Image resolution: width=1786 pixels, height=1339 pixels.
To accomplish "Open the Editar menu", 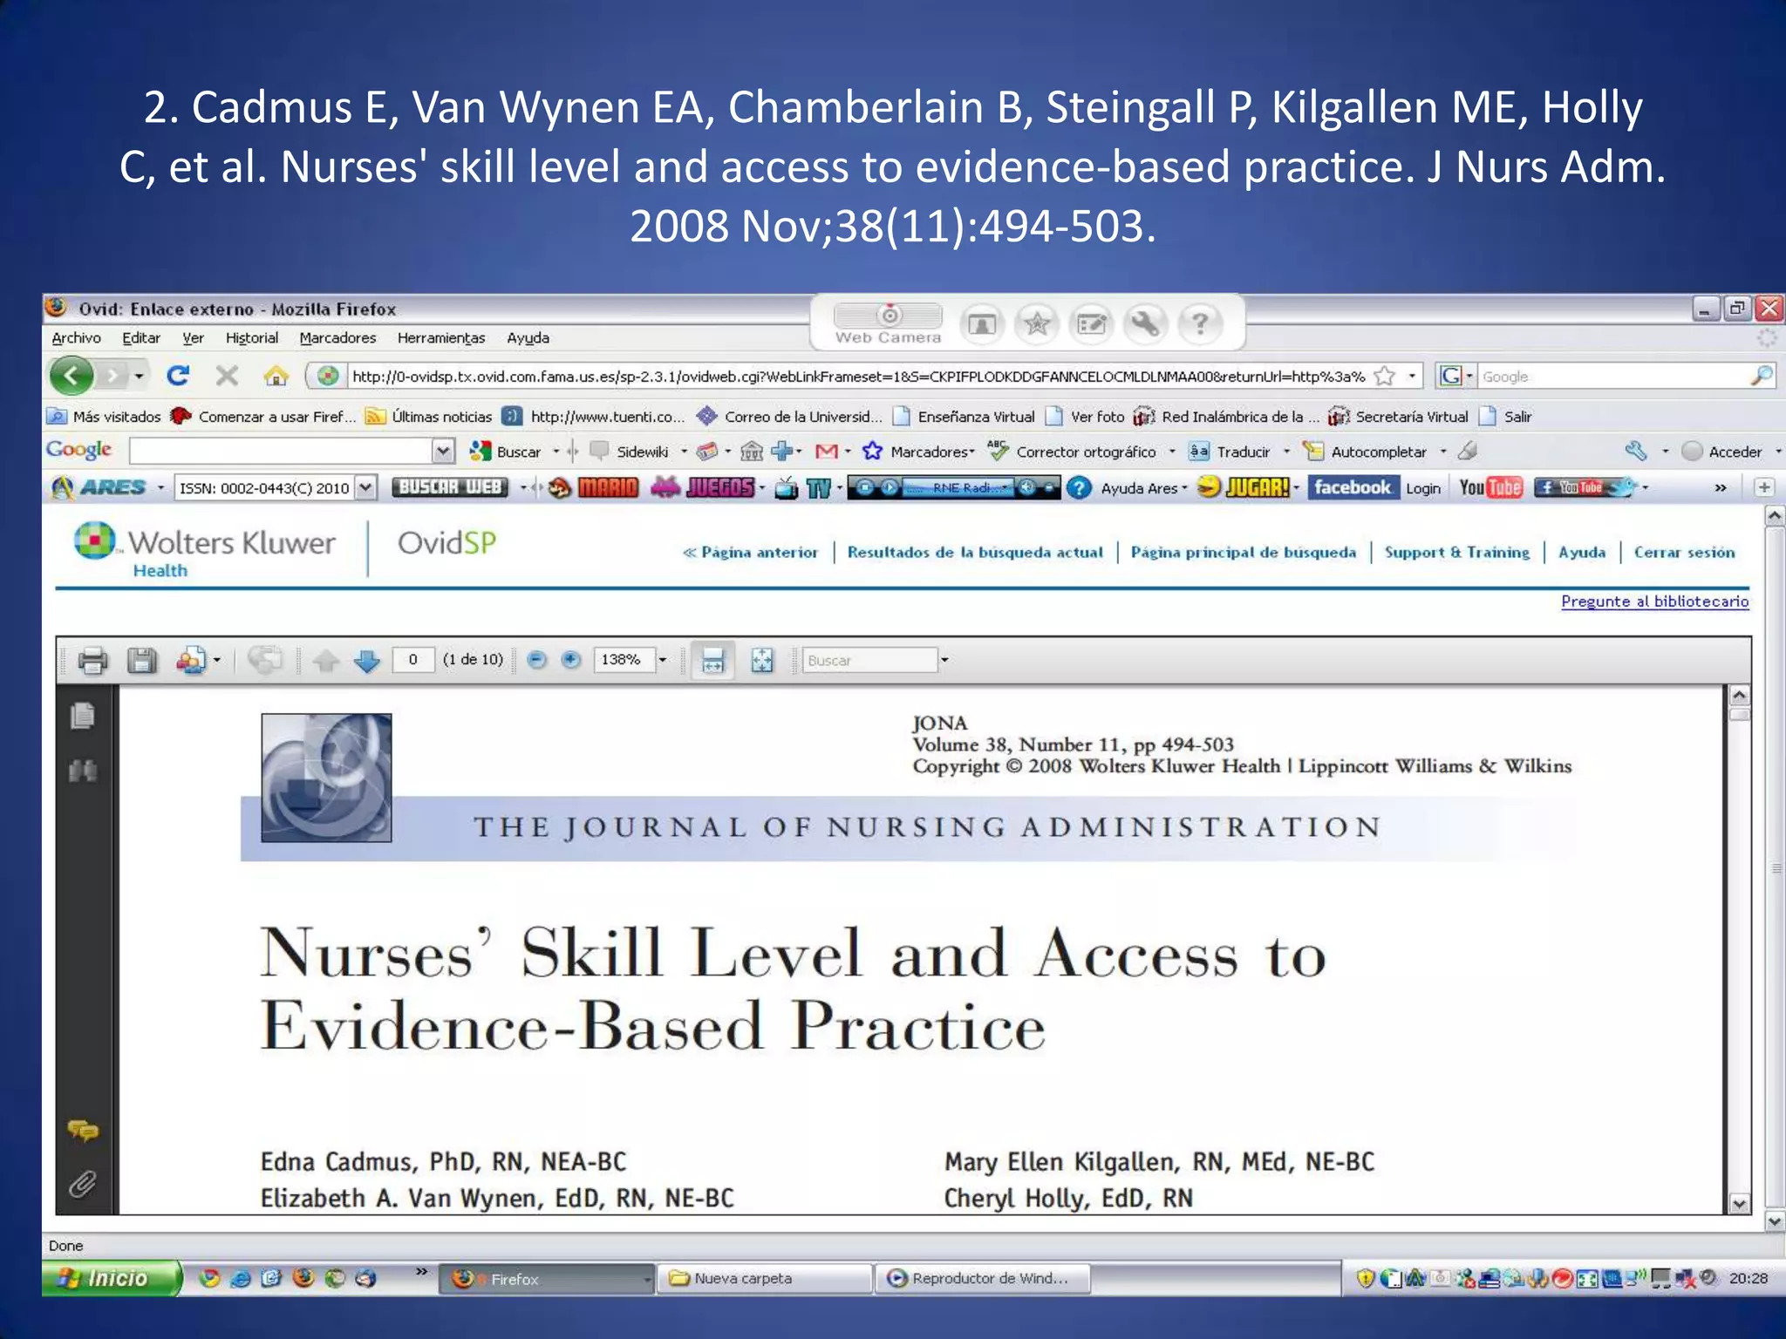I will pyautogui.click(x=140, y=337).
